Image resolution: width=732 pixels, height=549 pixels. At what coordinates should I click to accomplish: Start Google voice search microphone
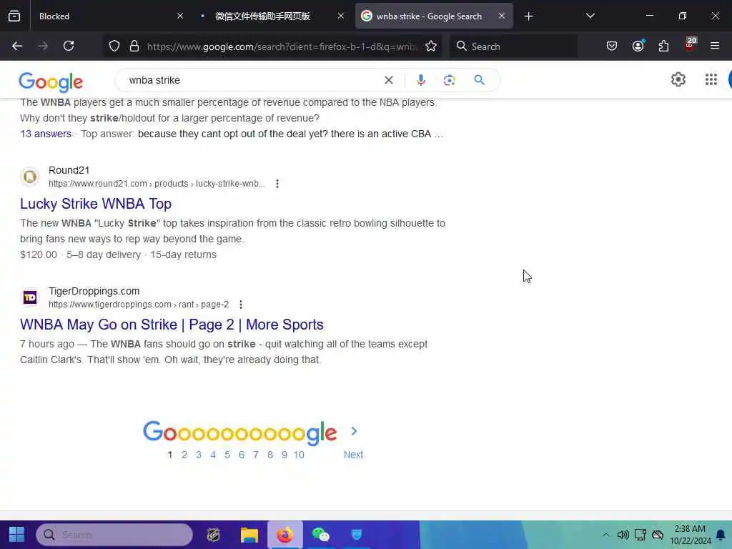click(420, 80)
